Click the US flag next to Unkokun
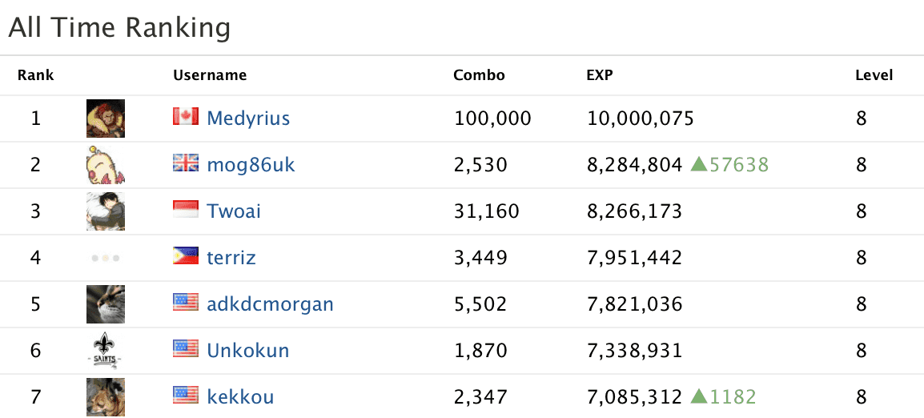 pyautogui.click(x=186, y=349)
